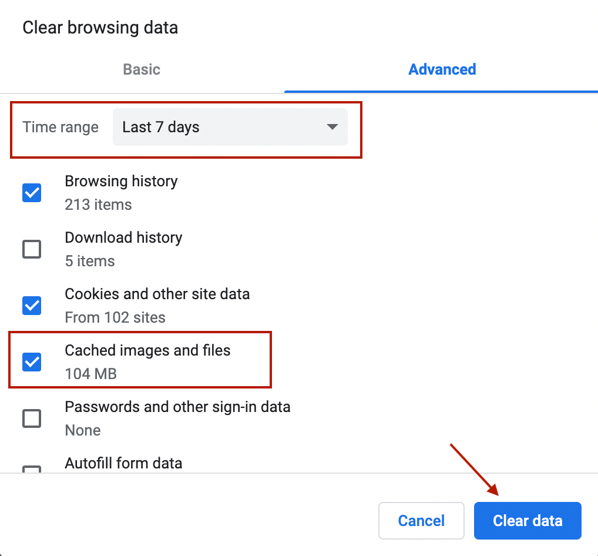Click the 'Browsing history' label text
The image size is (598, 556).
pyautogui.click(x=121, y=181)
